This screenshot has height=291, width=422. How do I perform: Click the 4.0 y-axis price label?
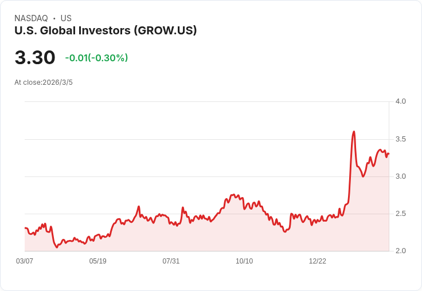(400, 101)
